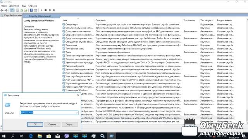The height and width of the screenshot is (139, 248).
Task: Click Выполняется in the Темы row
Action: (x=191, y=52)
